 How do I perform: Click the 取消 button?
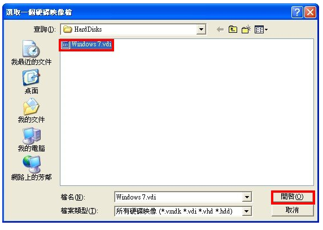(293, 210)
